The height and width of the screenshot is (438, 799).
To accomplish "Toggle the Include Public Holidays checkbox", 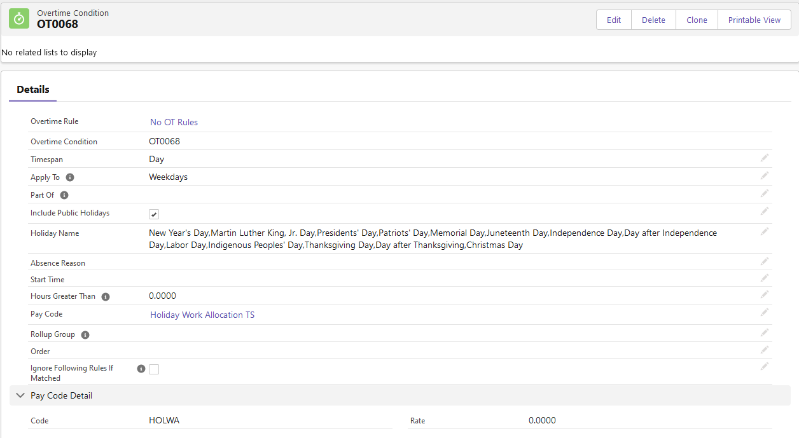I will click(x=154, y=214).
